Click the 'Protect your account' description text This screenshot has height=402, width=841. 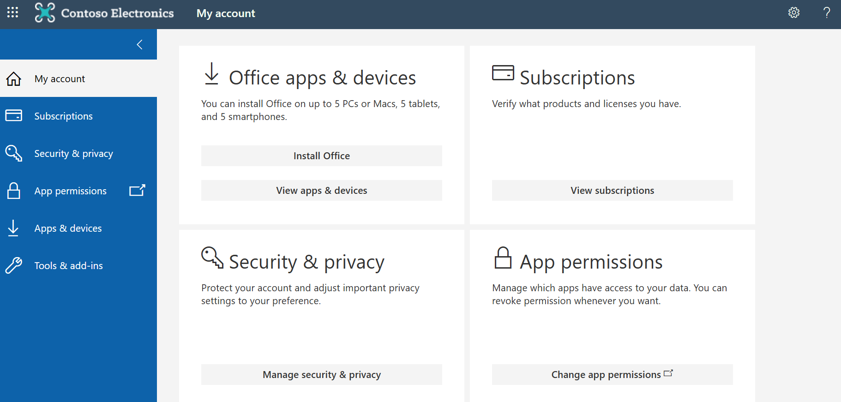pos(310,294)
